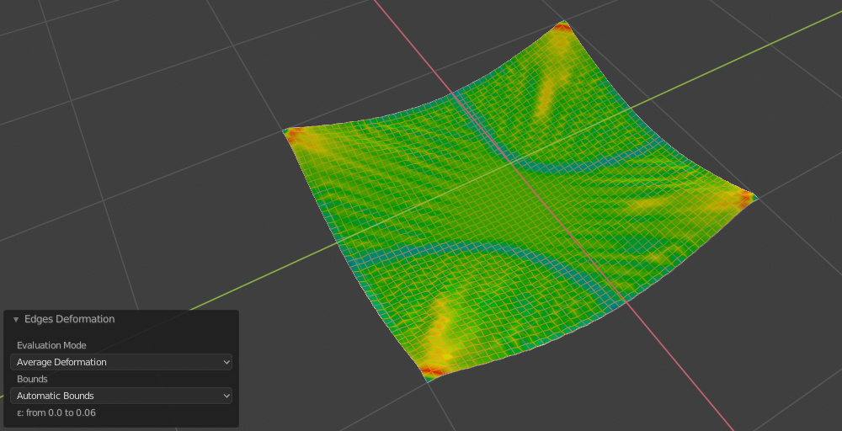Collapse the Edges Deformation panel

point(15,319)
